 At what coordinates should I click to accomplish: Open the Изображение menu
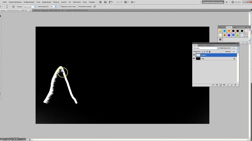coord(29,2)
